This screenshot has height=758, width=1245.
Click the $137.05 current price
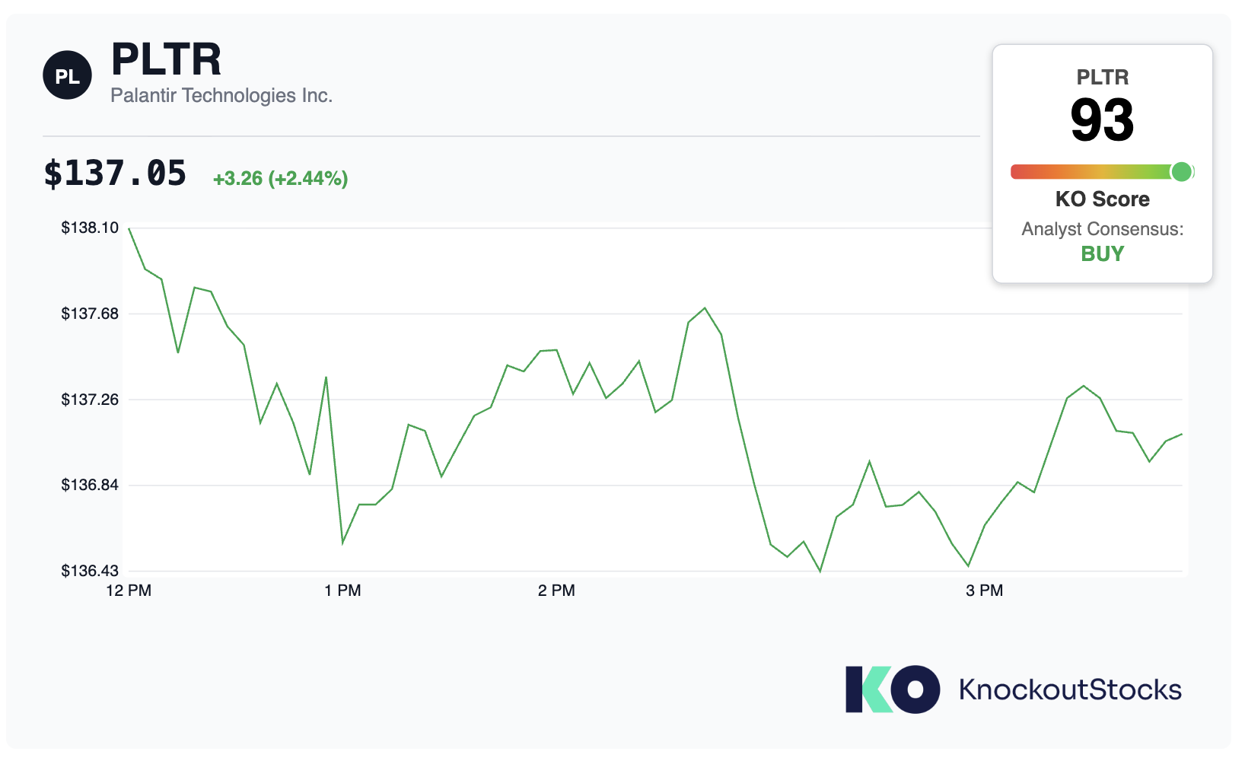115,174
